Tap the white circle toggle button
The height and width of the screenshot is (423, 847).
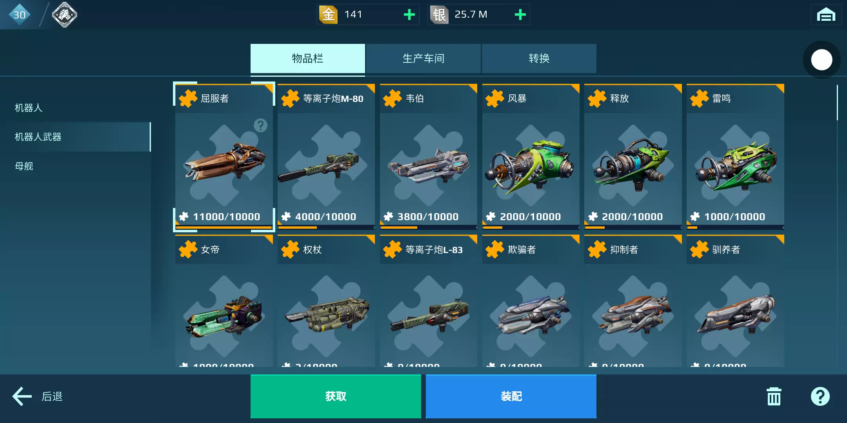coord(822,60)
